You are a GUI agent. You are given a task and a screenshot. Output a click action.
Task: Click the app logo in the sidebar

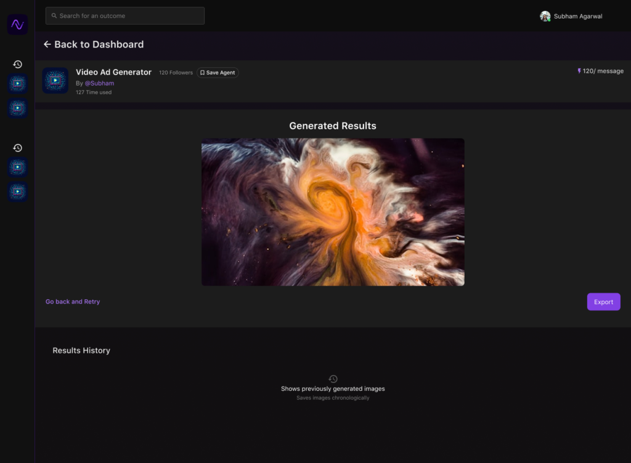17,25
